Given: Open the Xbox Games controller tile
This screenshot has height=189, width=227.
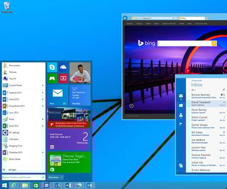Looking at the screenshot, I should click(x=52, y=78).
